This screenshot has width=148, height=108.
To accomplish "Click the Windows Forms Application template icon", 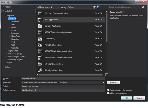I will tap(40, 13).
